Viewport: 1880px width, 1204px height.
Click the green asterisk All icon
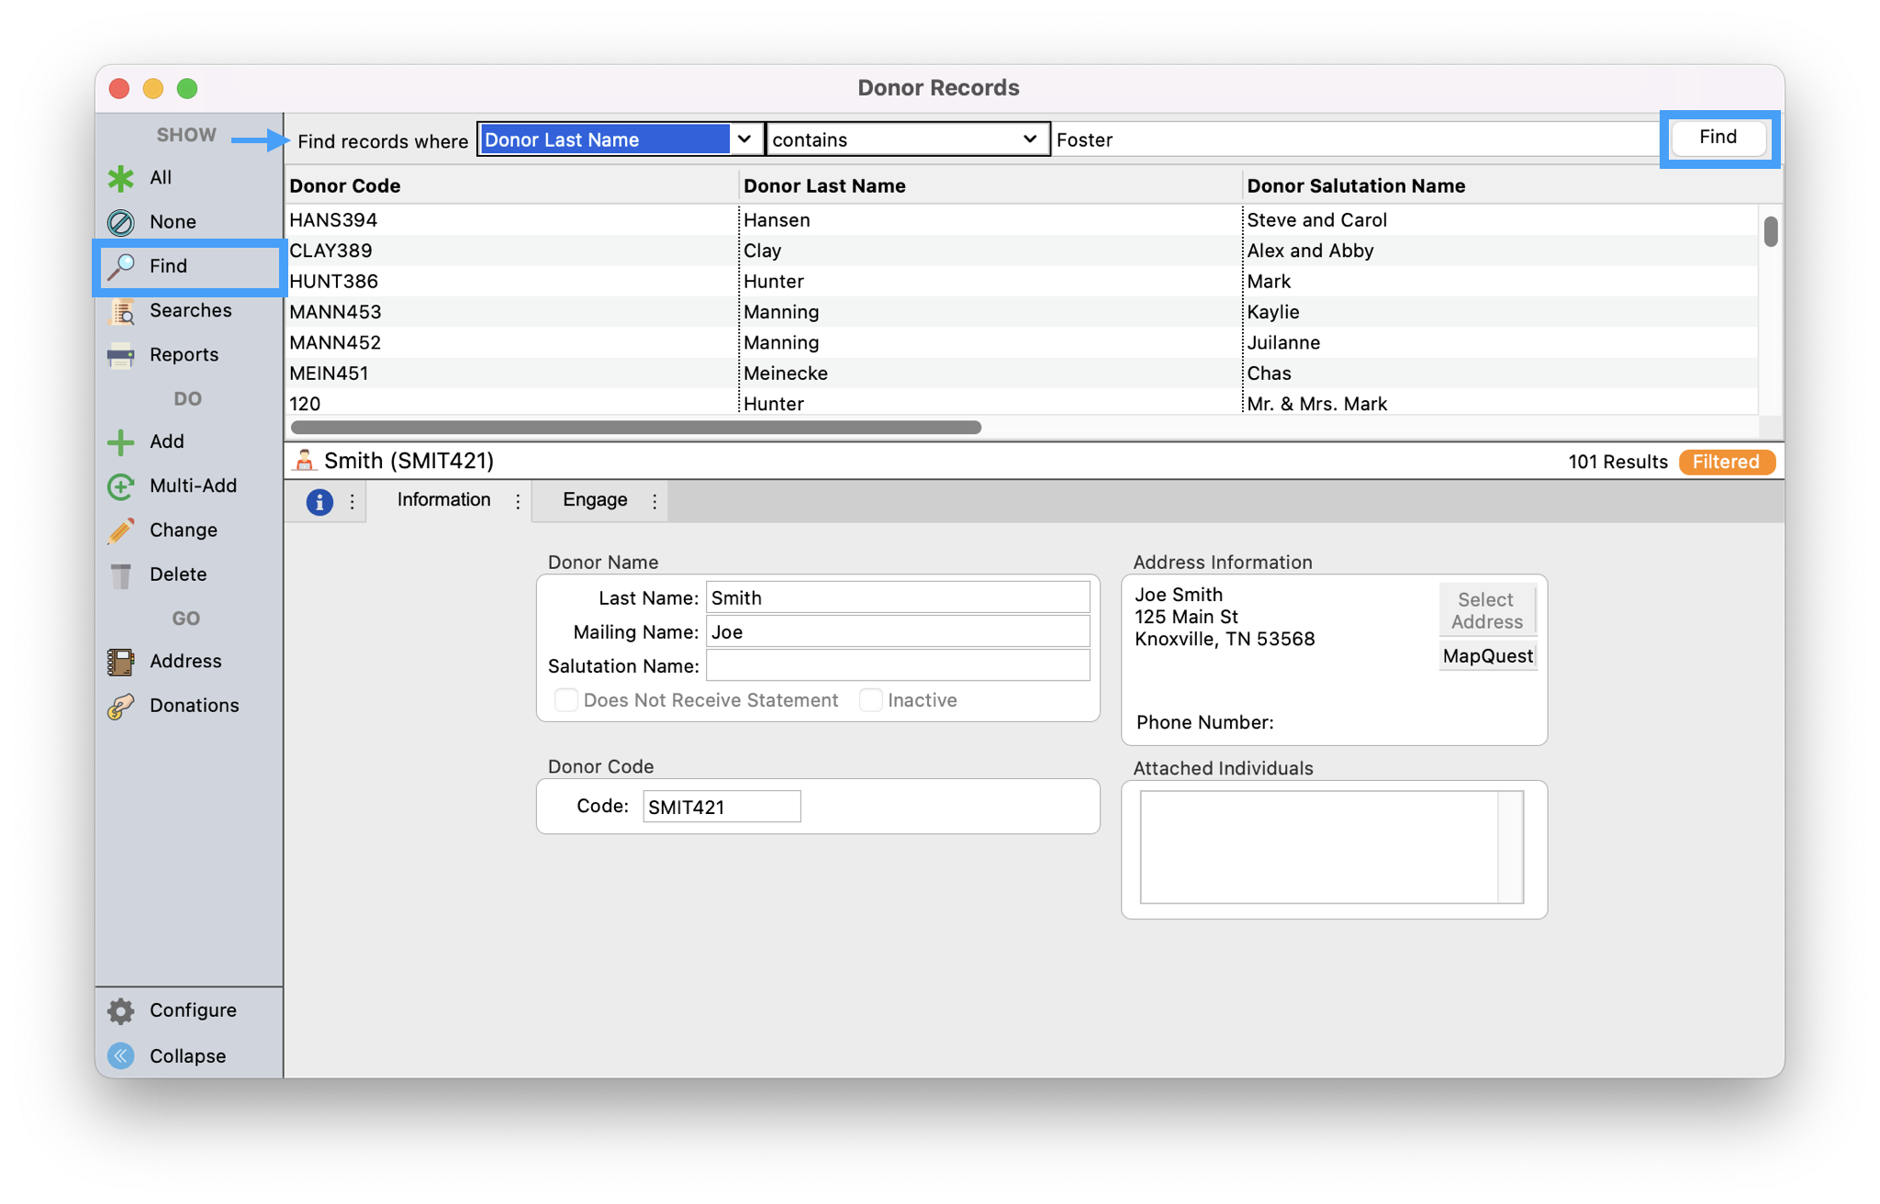coord(120,178)
